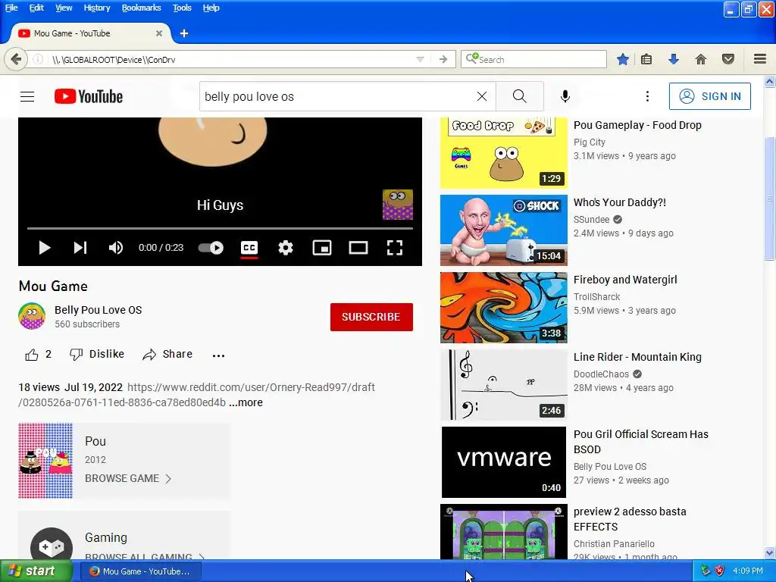Open Line Rider - Mountain King video

(x=637, y=357)
